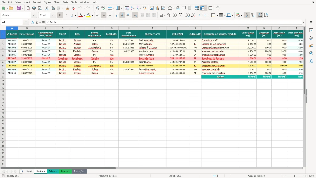The height and width of the screenshot is (178, 316).
Task: Insert a comment
Action: [184, 8]
